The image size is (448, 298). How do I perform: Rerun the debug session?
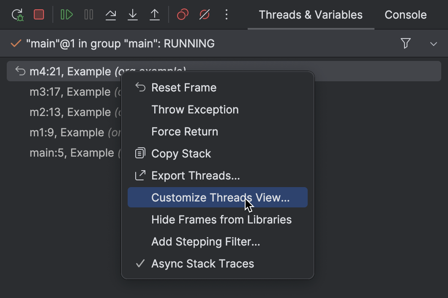17,14
